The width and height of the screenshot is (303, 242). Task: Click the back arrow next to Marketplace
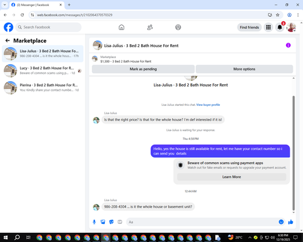point(7,41)
